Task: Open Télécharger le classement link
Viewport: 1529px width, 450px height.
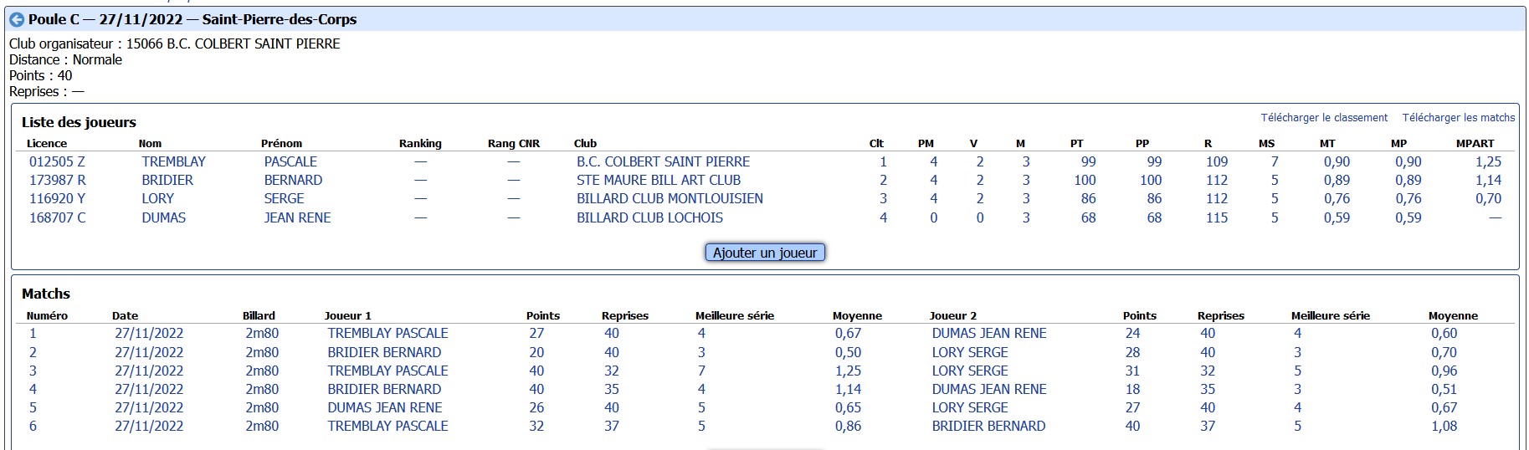Action: 1324,118
